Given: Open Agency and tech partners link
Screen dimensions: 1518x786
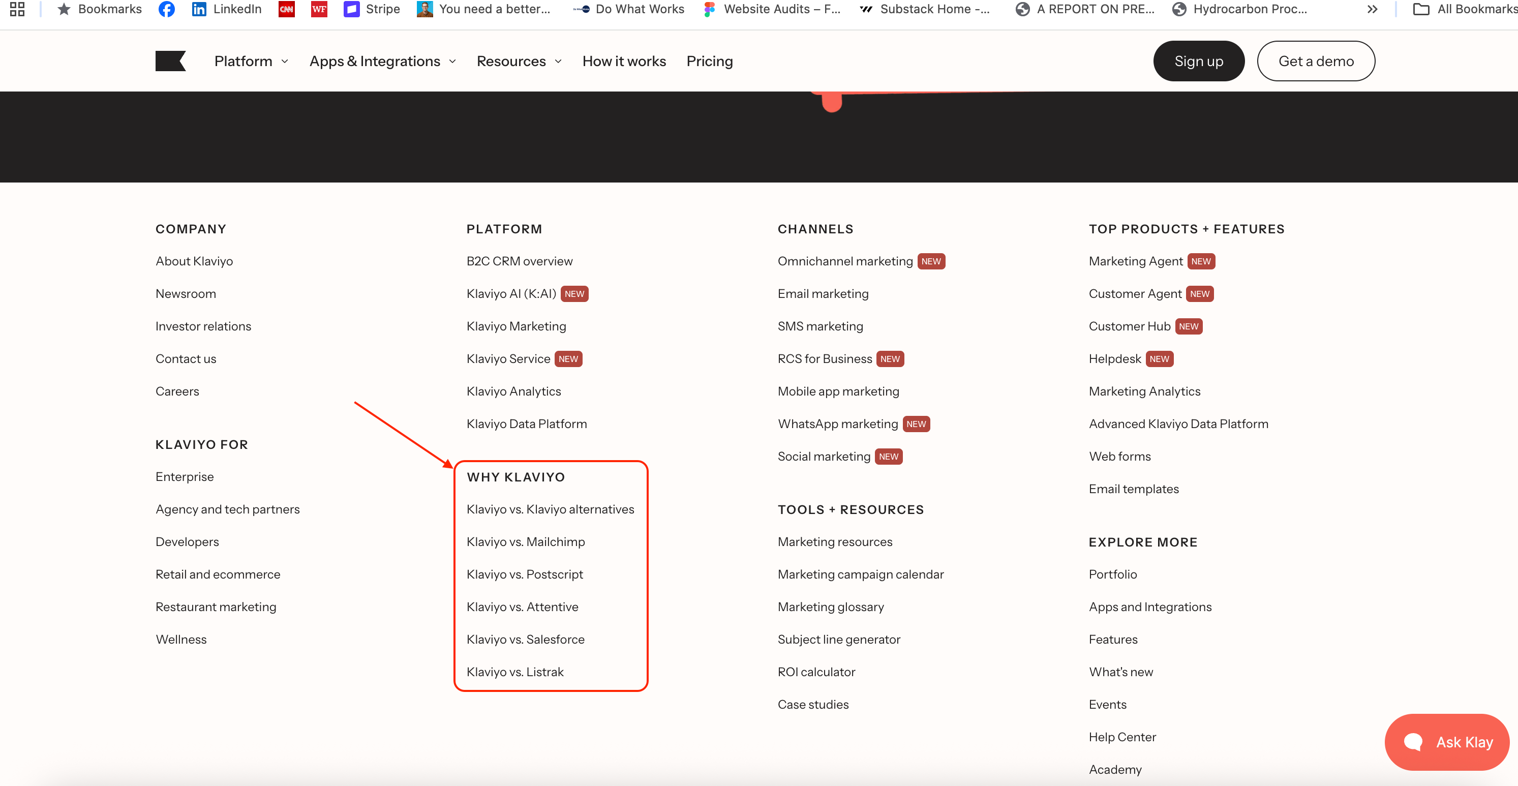Looking at the screenshot, I should [x=227, y=509].
